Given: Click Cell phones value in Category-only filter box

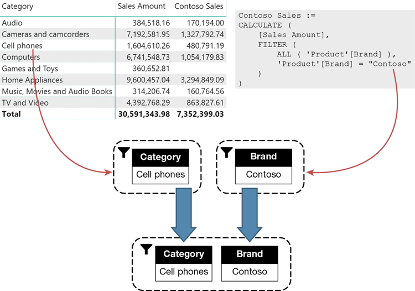Looking at the screenshot, I should coord(160,175).
